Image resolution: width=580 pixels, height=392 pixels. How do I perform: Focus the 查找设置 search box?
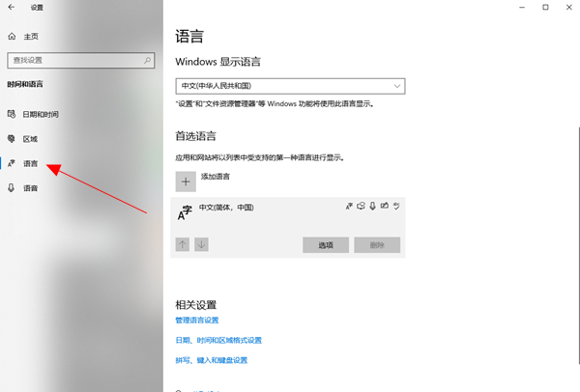[x=80, y=60]
